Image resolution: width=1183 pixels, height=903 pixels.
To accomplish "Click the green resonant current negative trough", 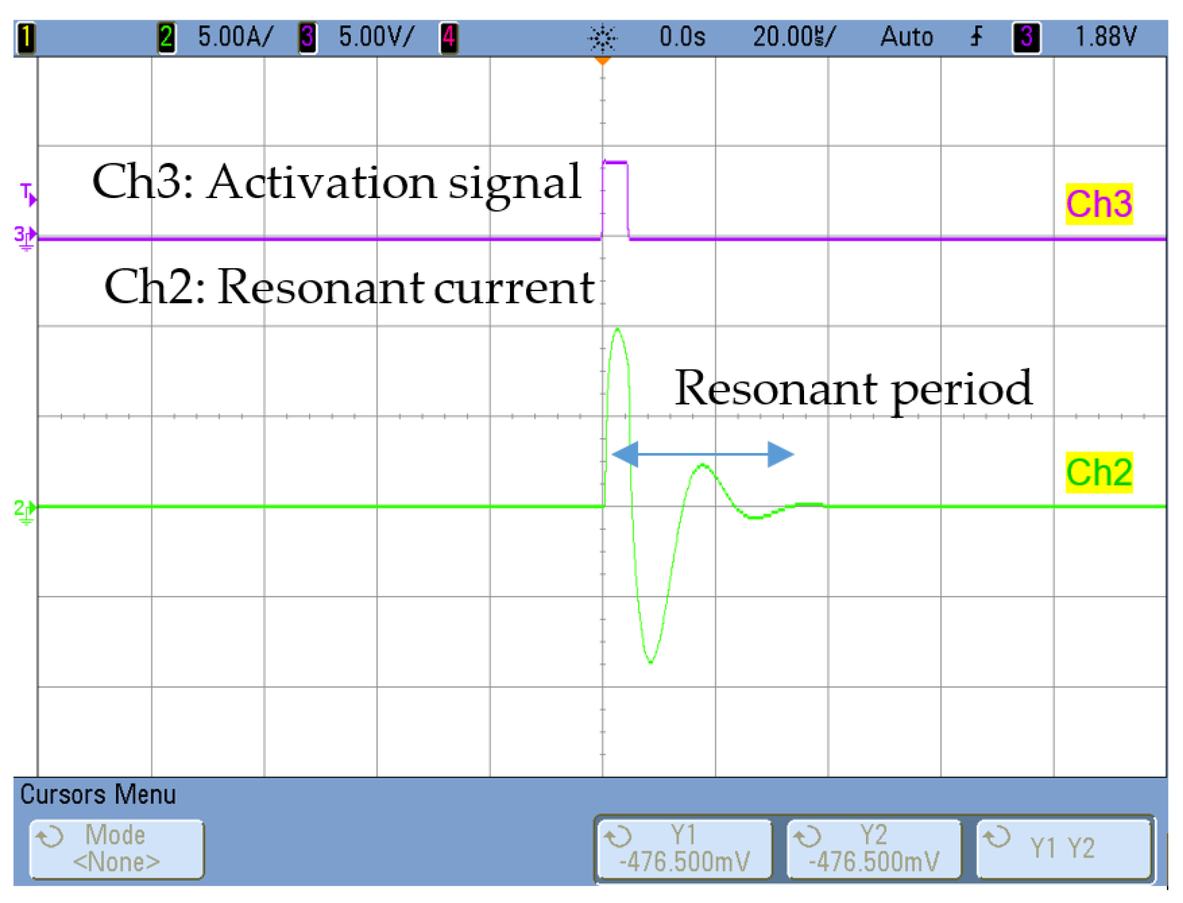I will pos(651,662).
